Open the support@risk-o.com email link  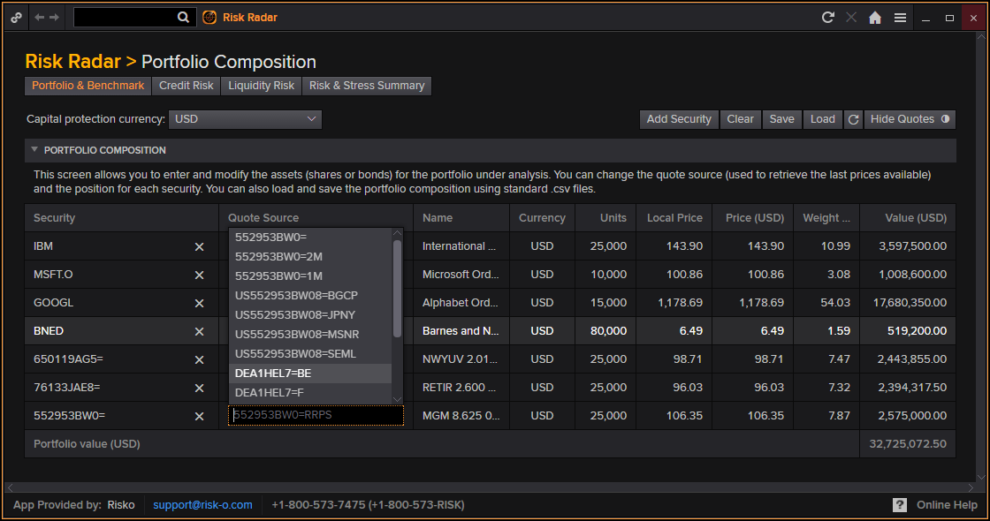(x=202, y=504)
